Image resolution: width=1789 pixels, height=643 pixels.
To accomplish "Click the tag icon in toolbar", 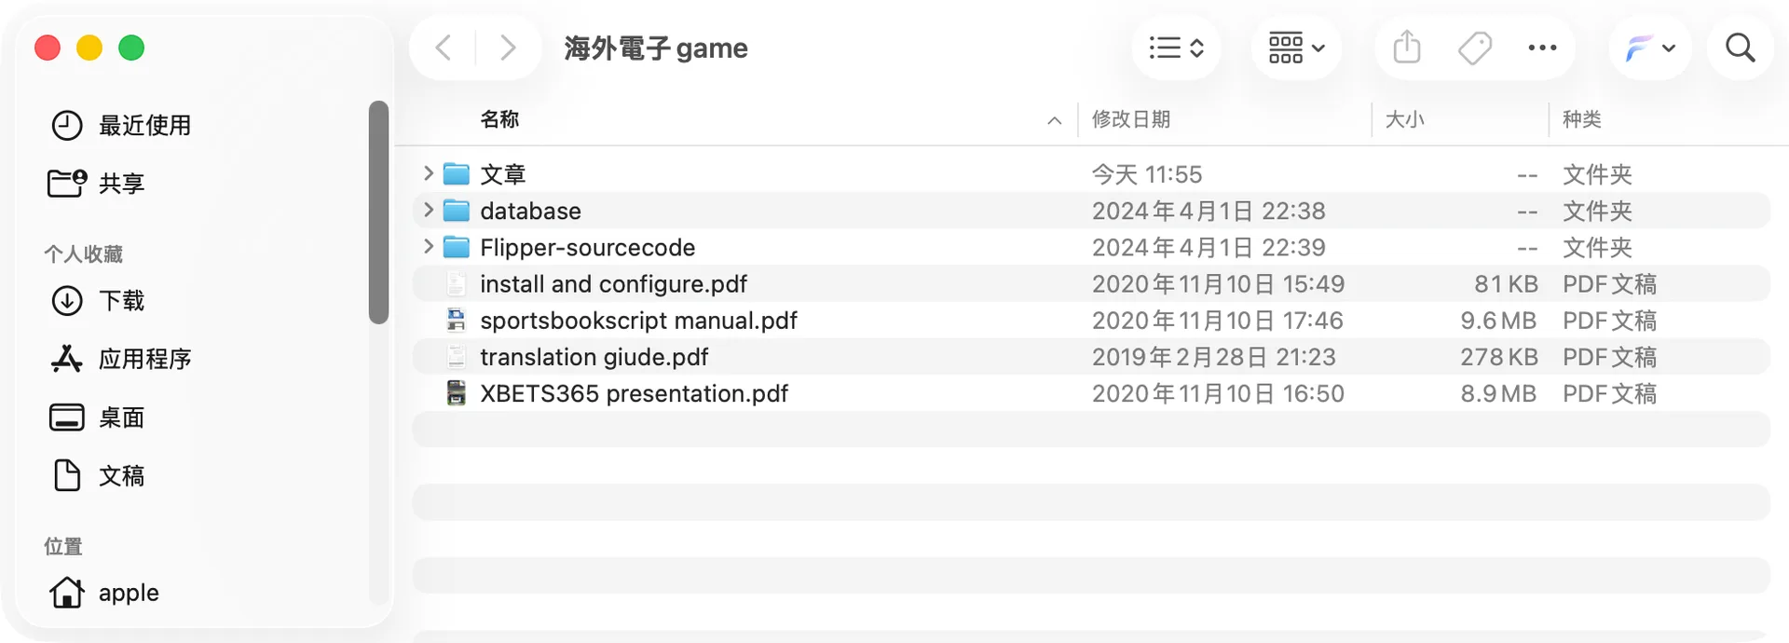I will (1475, 48).
